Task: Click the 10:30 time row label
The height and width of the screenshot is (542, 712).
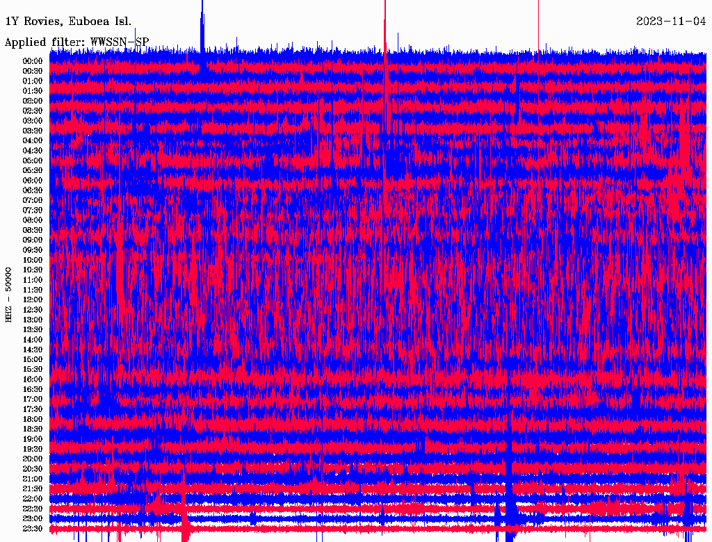Action: click(x=33, y=270)
